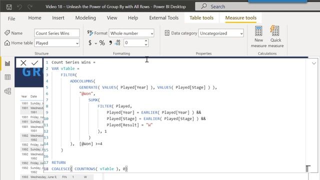This screenshot has width=320, height=180.
Task: Switch to the Help ribbon tab
Action: [x=133, y=18]
